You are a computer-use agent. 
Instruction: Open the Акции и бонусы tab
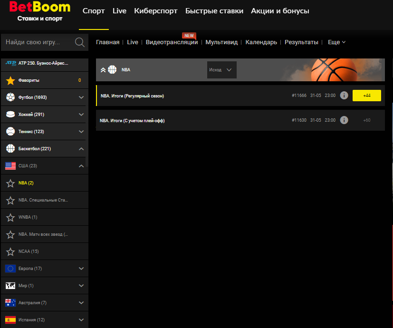[x=280, y=11]
